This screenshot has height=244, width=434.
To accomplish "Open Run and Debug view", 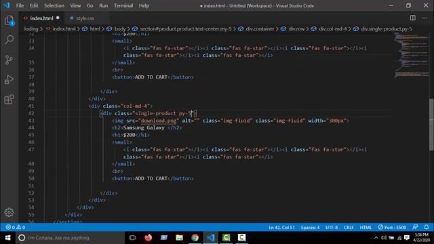I will [x=9, y=80].
